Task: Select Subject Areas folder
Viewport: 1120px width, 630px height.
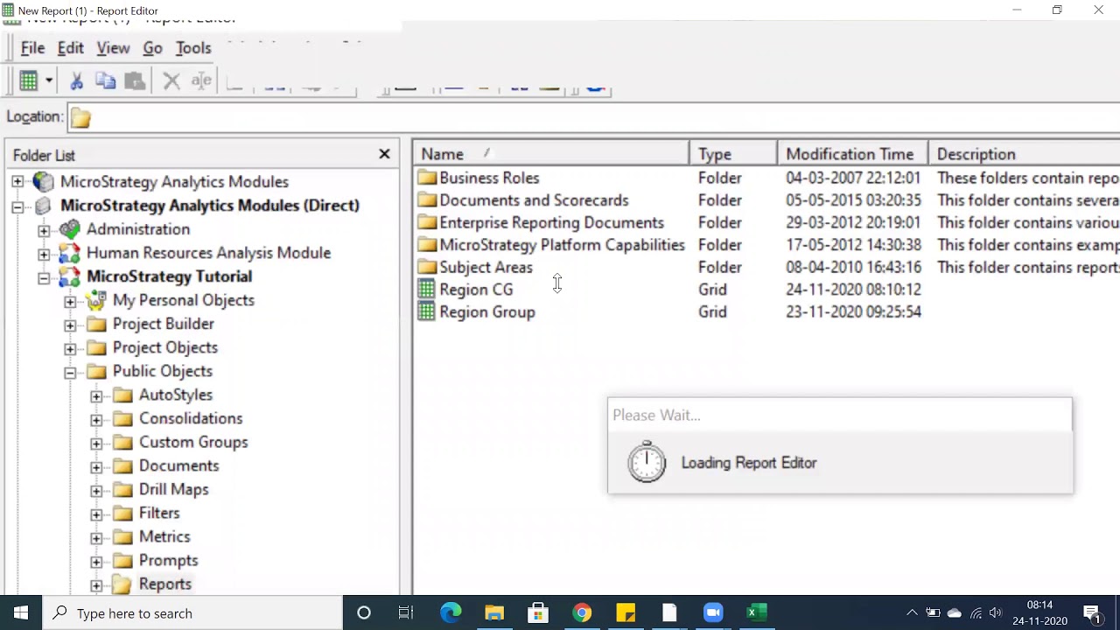Action: pyautogui.click(x=486, y=267)
